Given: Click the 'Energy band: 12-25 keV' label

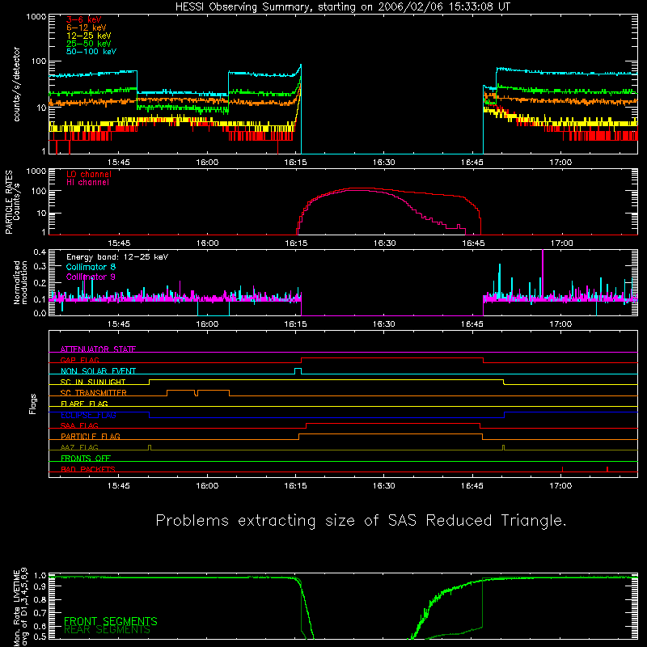Looking at the screenshot, I should (117, 257).
